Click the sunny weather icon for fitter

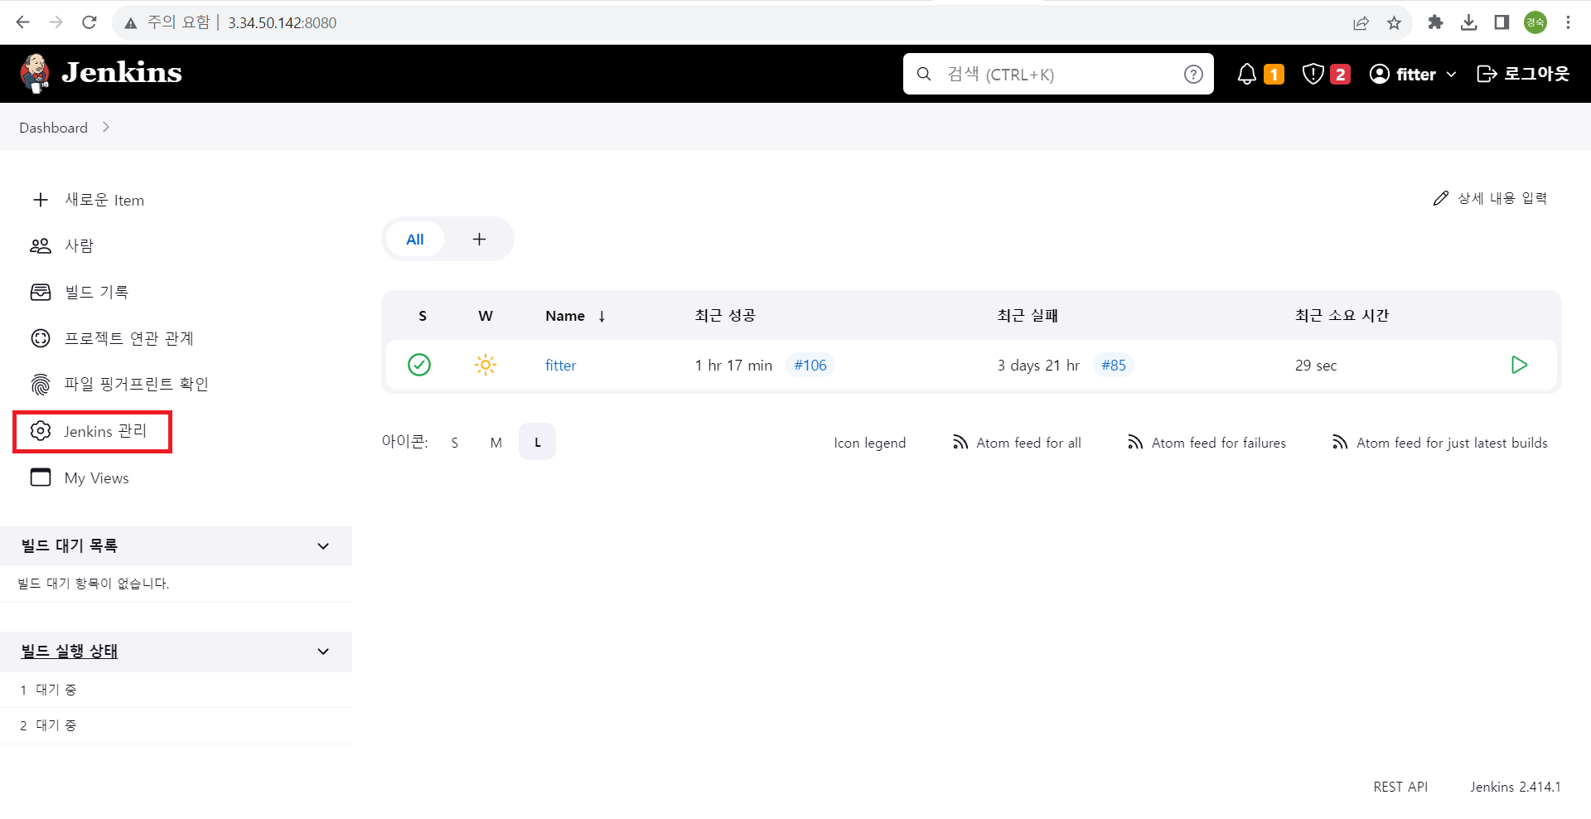pos(486,365)
